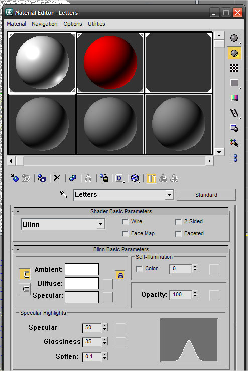Click the Diffuse color swatch
Image resolution: width=248 pixels, height=371 pixels.
(82, 283)
